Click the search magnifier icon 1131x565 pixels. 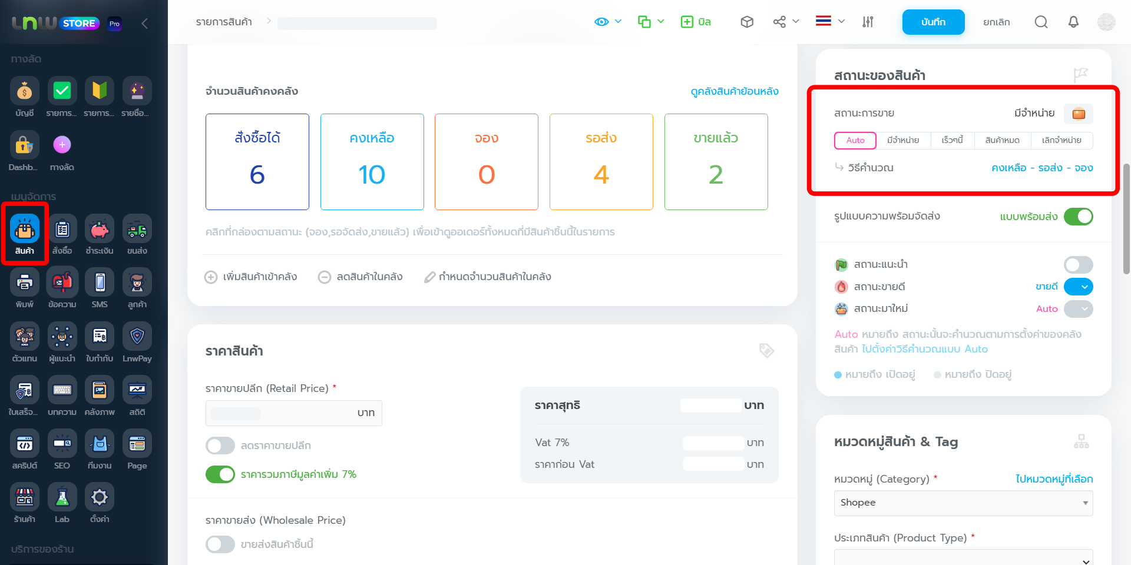(x=1041, y=22)
